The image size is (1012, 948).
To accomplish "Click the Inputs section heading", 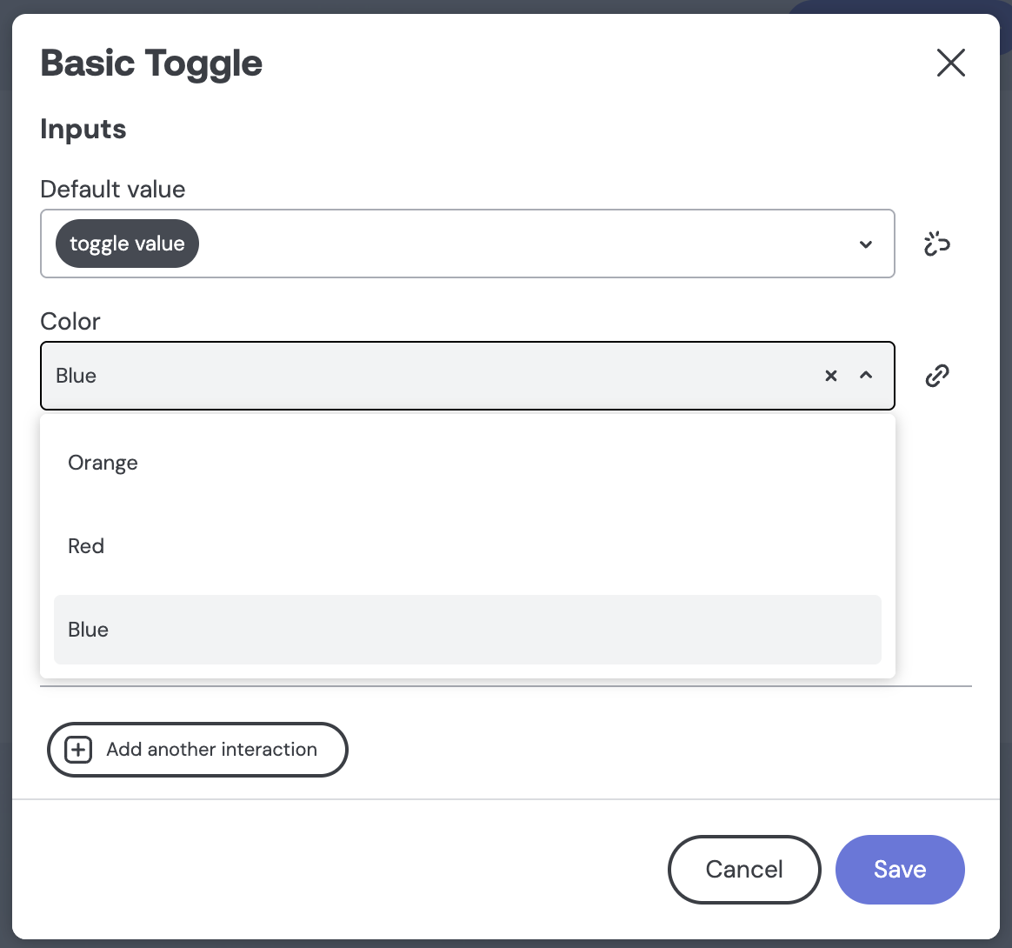I will (x=83, y=129).
